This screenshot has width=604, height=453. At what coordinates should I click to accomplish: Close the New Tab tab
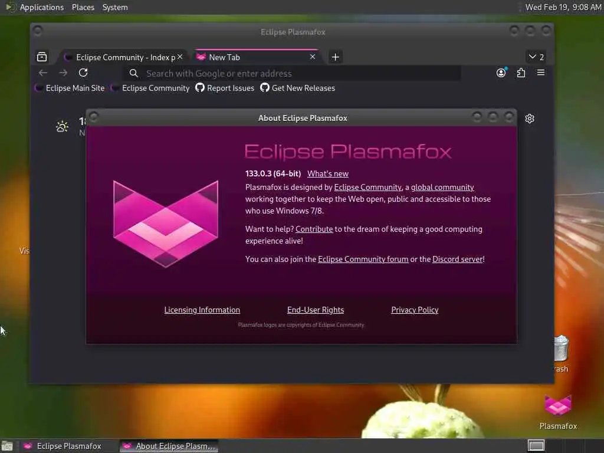(313, 57)
